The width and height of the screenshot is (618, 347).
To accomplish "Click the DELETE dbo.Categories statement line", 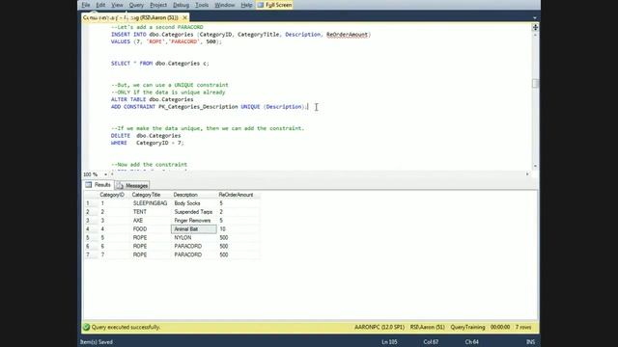I will tap(146, 136).
